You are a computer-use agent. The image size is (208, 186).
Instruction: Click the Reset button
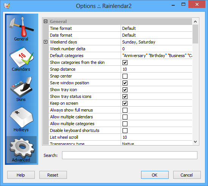(x=53, y=175)
